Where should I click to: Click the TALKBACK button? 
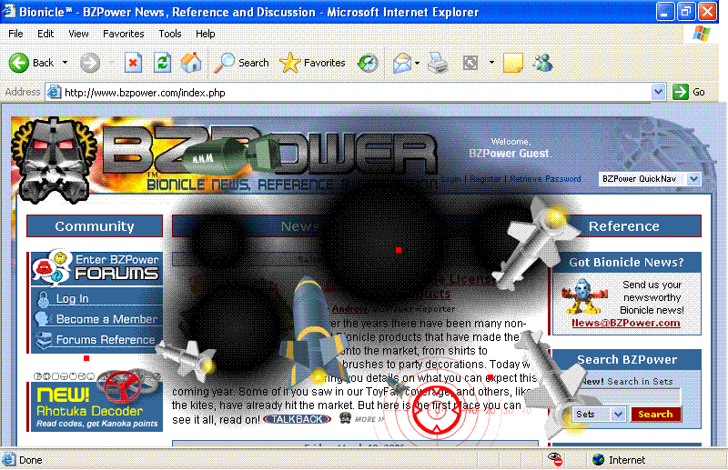pyautogui.click(x=298, y=419)
